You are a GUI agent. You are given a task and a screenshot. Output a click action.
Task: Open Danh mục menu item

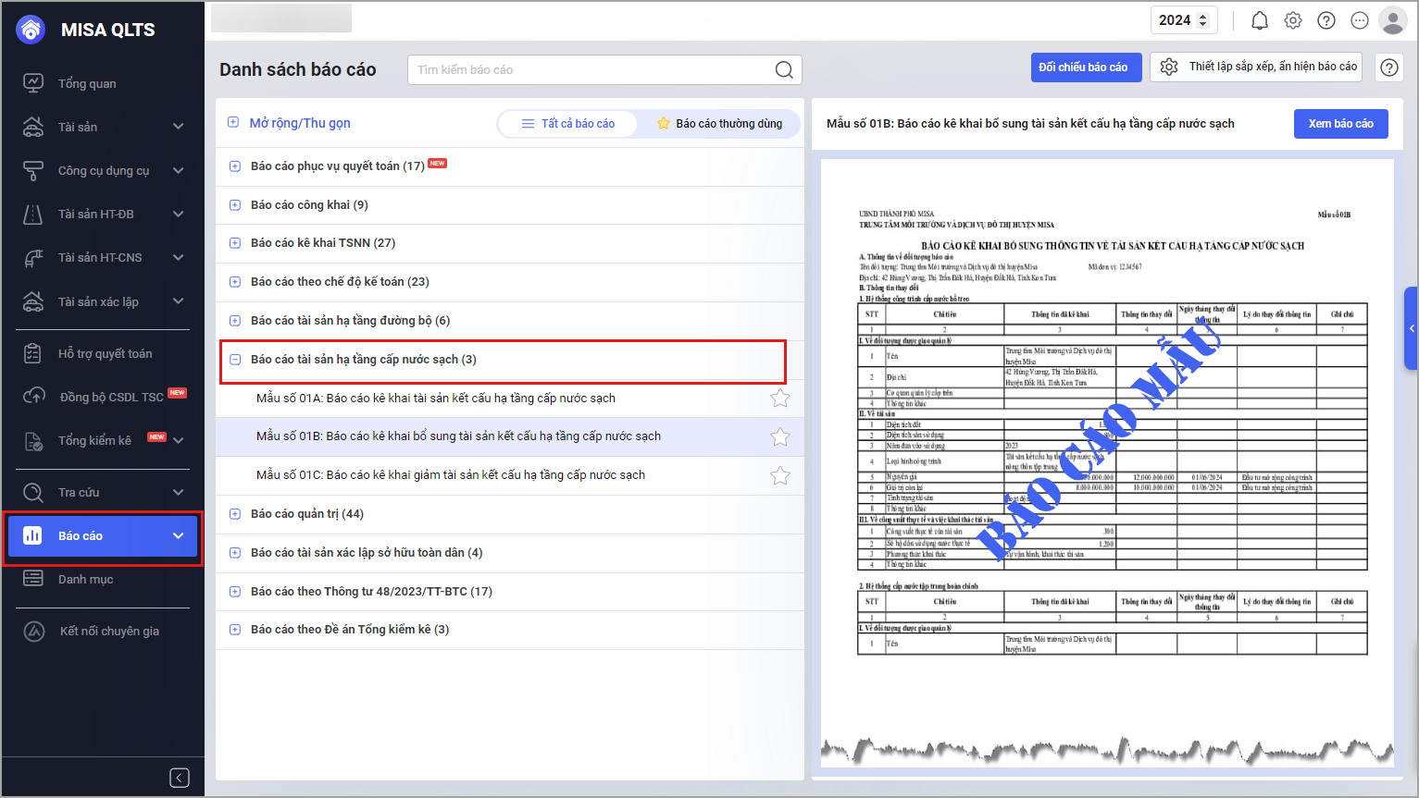[85, 579]
